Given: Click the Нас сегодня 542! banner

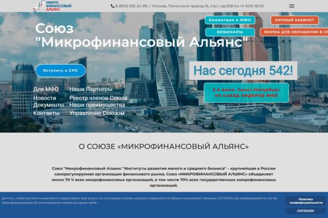Looking at the screenshot, I should (x=243, y=70).
